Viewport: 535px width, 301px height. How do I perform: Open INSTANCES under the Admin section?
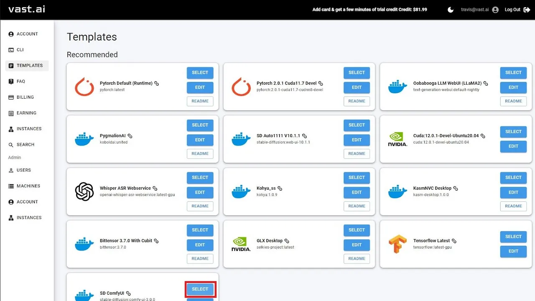27,218
